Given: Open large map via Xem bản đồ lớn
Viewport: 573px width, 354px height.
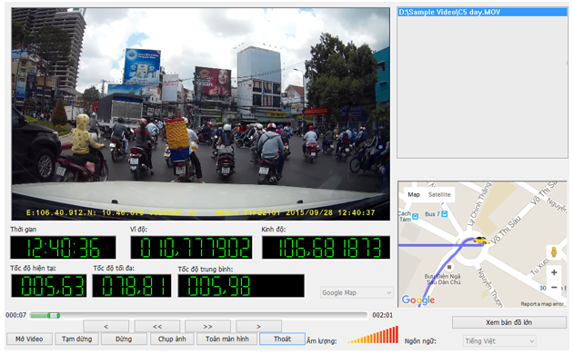Looking at the screenshot, I should pyautogui.click(x=509, y=322).
